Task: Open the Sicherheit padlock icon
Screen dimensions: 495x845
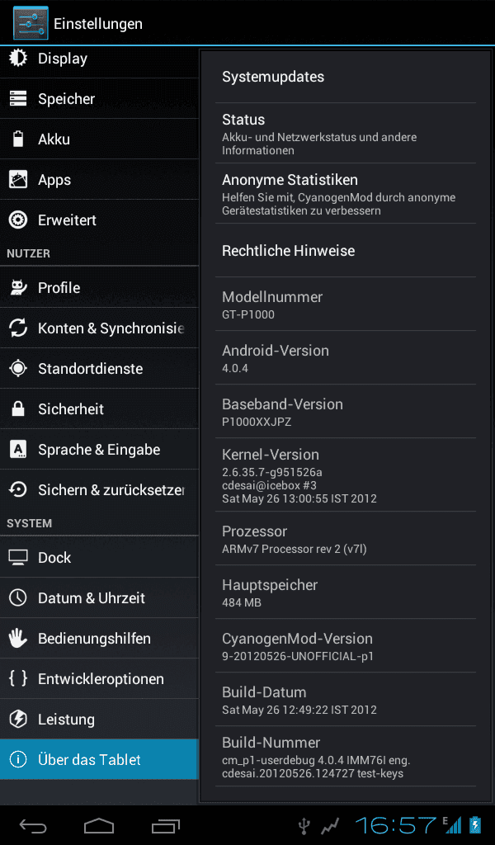Action: pos(18,408)
